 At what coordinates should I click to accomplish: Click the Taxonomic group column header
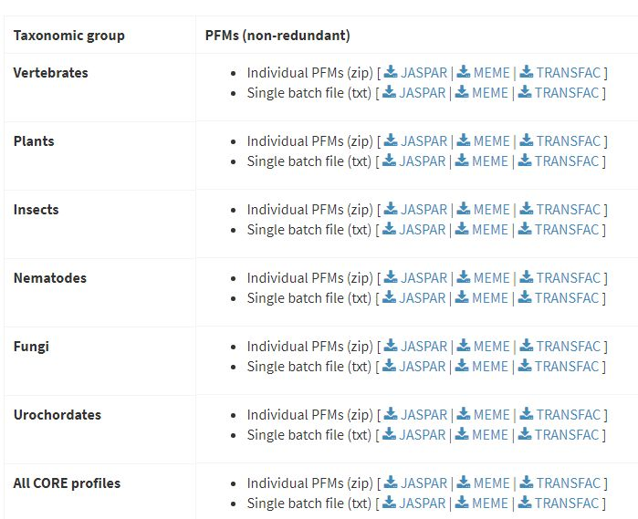point(69,36)
